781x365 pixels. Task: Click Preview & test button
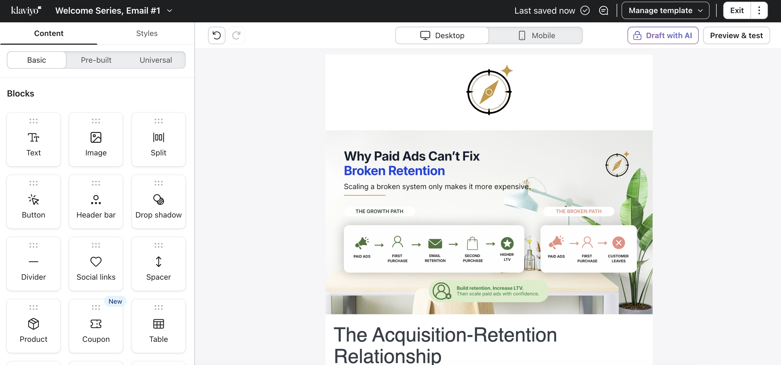point(736,35)
